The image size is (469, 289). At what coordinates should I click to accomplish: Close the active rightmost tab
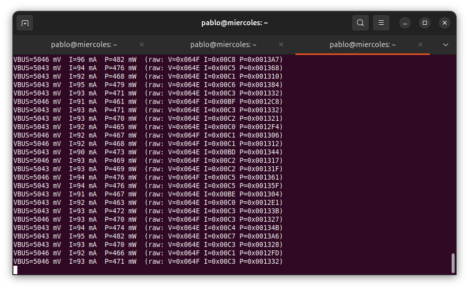tap(421, 44)
